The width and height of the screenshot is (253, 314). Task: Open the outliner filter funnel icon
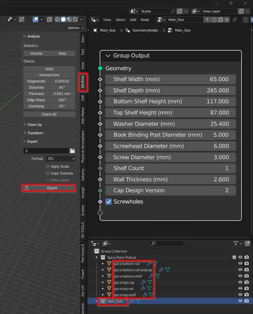tap(236, 243)
